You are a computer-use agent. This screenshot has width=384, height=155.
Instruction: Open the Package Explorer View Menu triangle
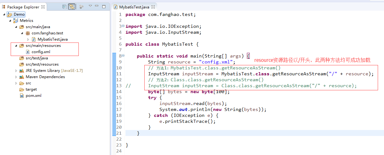coord(90,6)
